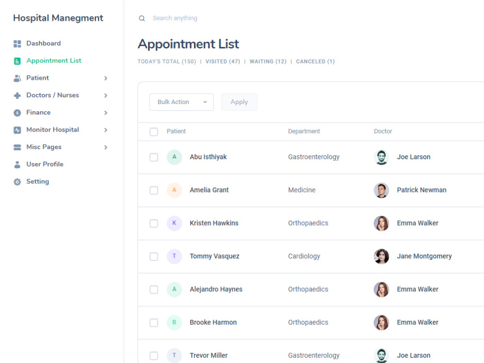The width and height of the screenshot is (484, 363).
Task: Click the Apply button
Action: click(x=239, y=102)
